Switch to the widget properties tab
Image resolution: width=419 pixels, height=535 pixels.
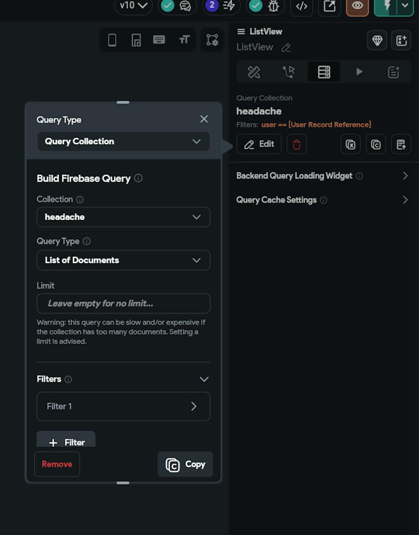pyautogui.click(x=254, y=72)
